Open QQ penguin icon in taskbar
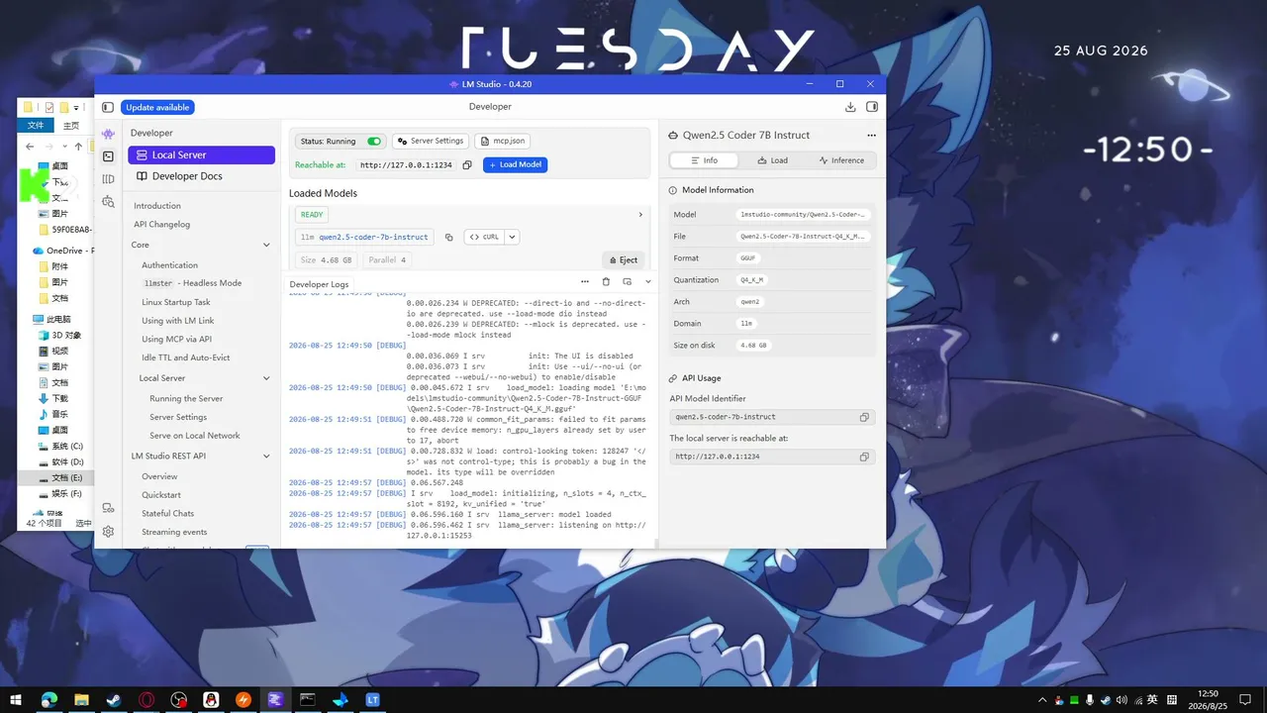The image size is (1267, 713). (211, 700)
